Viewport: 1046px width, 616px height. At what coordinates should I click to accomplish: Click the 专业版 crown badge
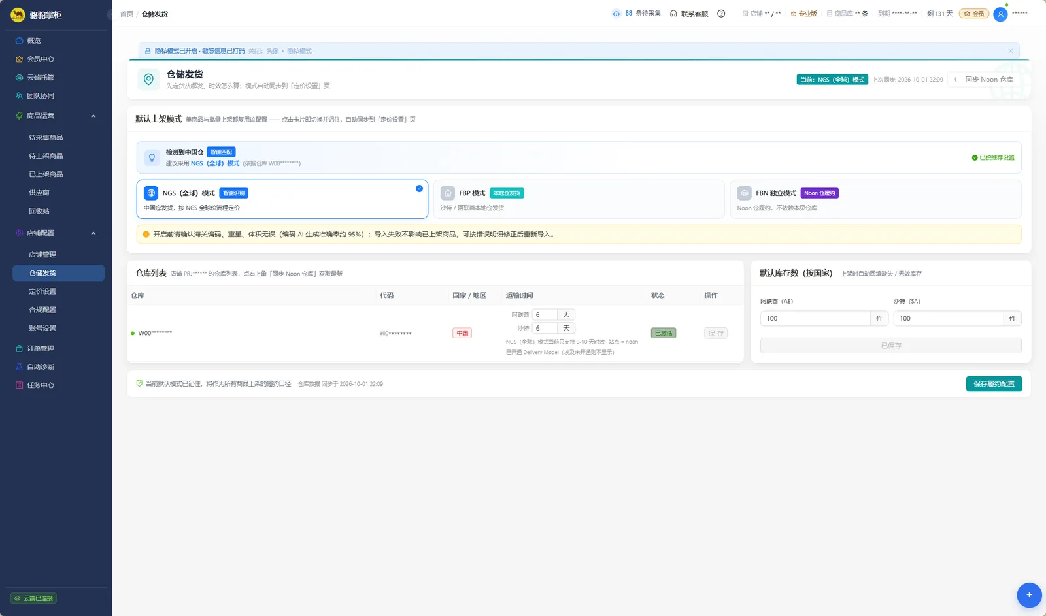pyautogui.click(x=804, y=14)
